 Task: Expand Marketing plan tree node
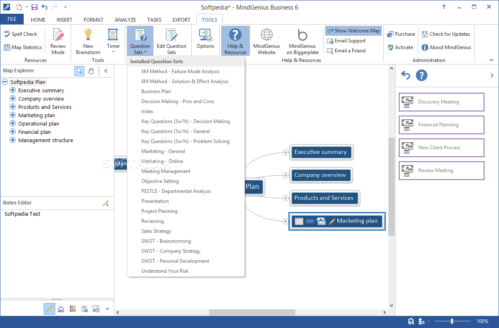[x=13, y=115]
